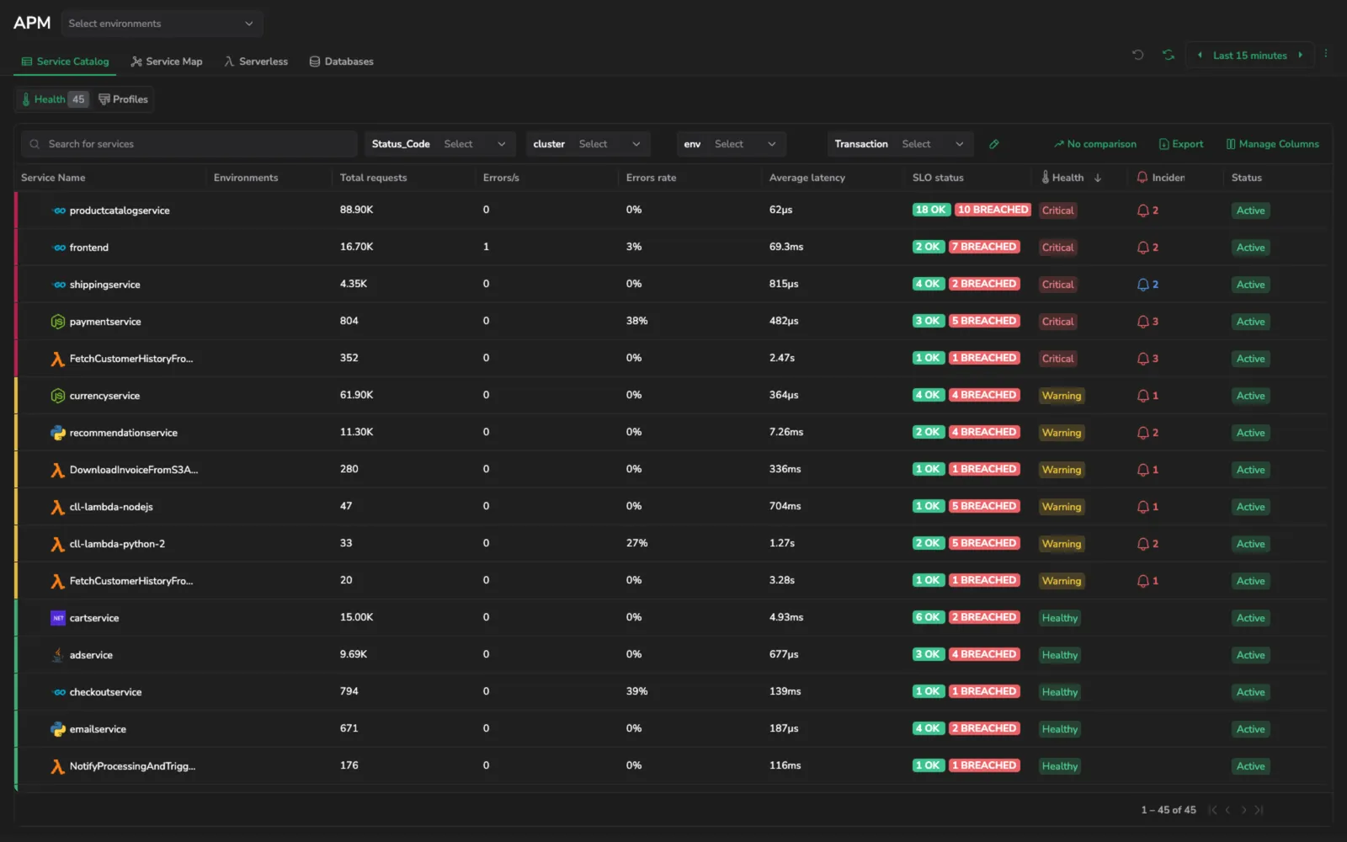Switch to the Serverless tab

[256, 61]
